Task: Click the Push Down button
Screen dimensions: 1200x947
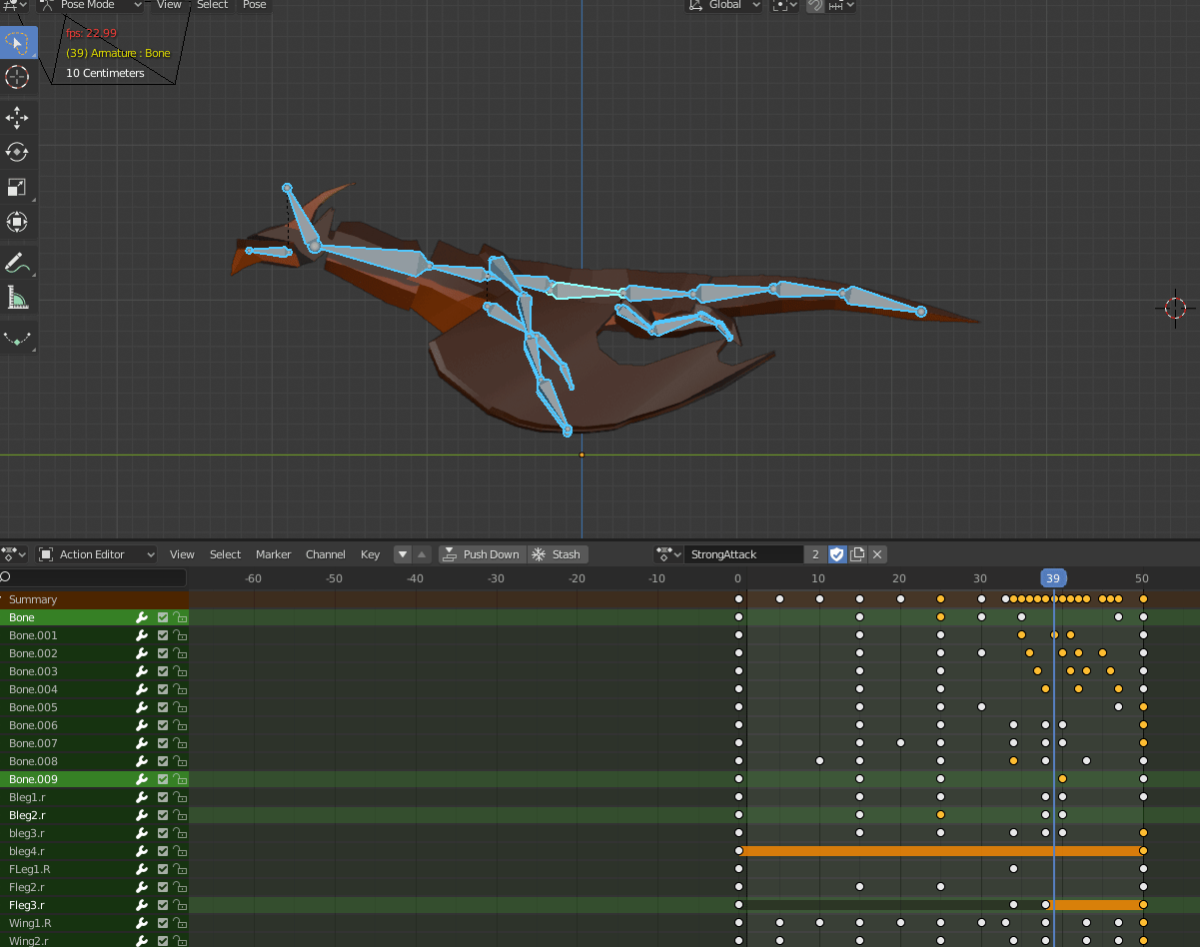Action: [x=482, y=554]
